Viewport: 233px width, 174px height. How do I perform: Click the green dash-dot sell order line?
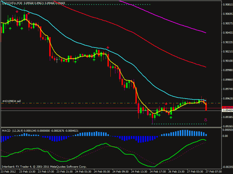111,103
